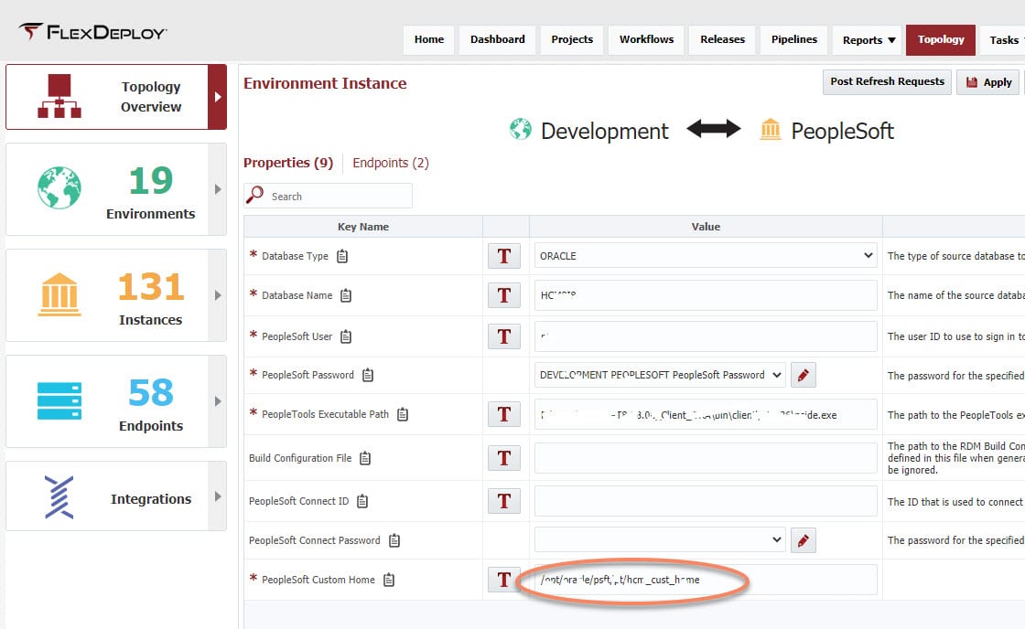Screen dimensions: 1025x629
Task: Click the PeopleTools Executable Path field
Action: pos(706,414)
